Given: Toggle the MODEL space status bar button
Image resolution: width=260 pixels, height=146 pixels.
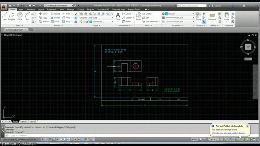Looking at the screenshot, I should click(195, 140).
